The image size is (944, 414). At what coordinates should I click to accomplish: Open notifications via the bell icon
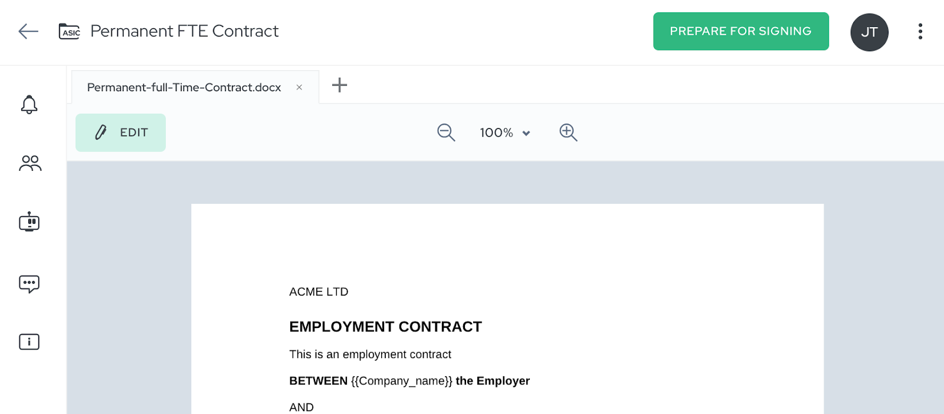[29, 104]
